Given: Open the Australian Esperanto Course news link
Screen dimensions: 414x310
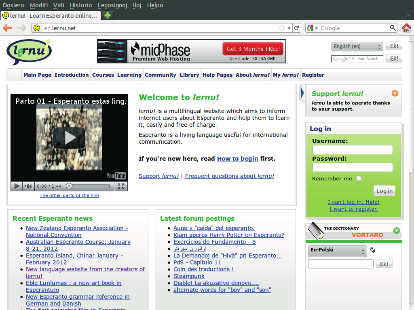Looking at the screenshot, I should 78,245.
